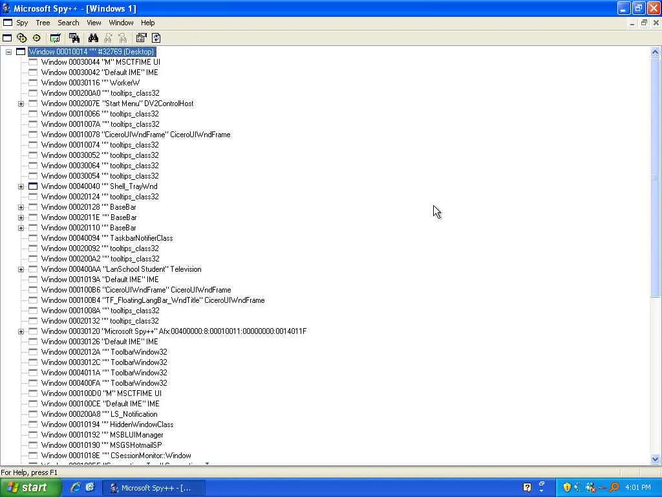Click the Desktop window icon in tree
Viewport: 662px width, 497px height.
tap(21, 52)
